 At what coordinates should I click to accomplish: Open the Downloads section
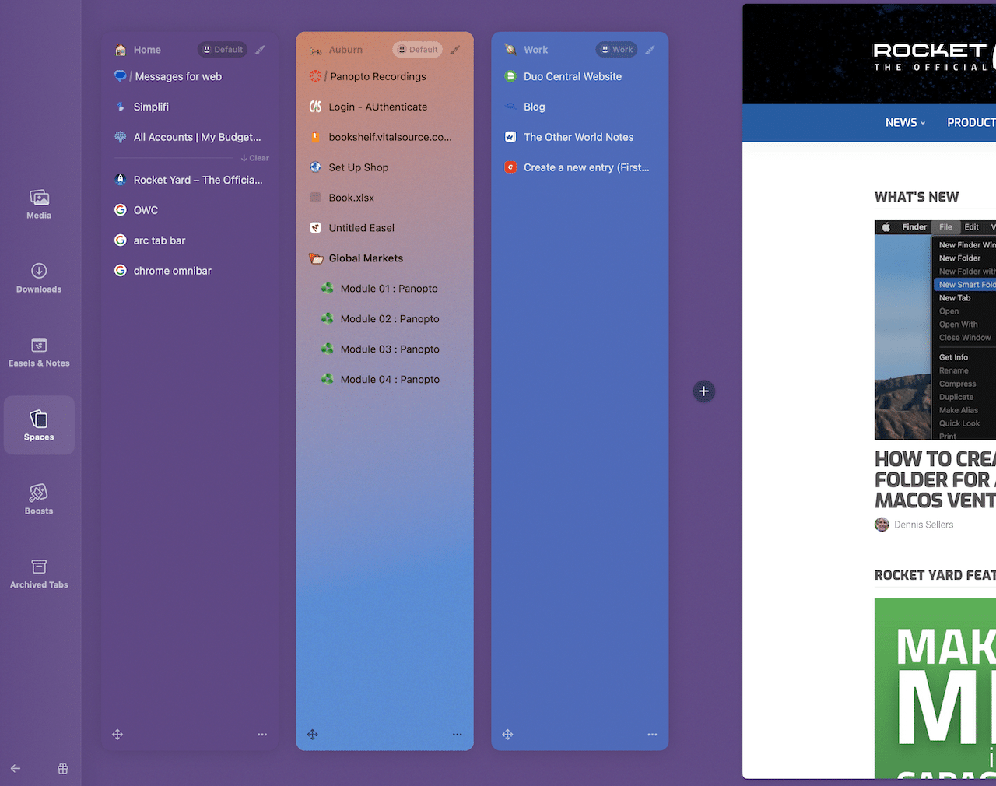tap(39, 278)
